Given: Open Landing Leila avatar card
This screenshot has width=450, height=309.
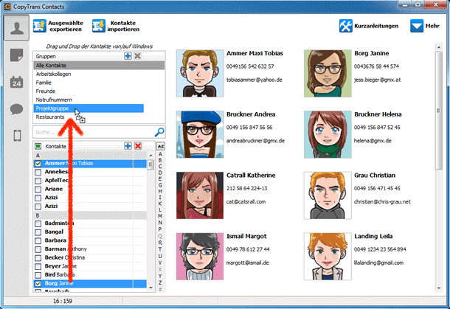Looking at the screenshot, I should [x=328, y=257].
